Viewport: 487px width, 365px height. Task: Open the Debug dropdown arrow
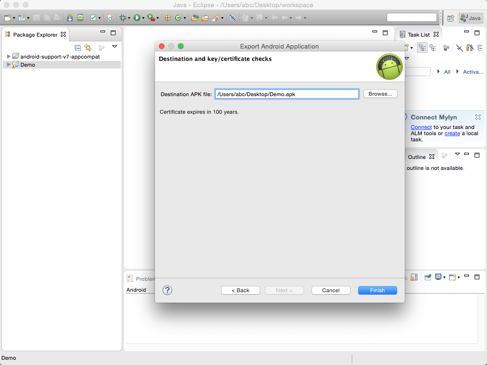(129, 18)
